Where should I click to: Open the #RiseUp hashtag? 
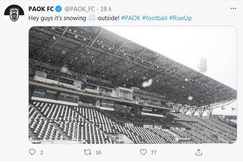click(180, 18)
